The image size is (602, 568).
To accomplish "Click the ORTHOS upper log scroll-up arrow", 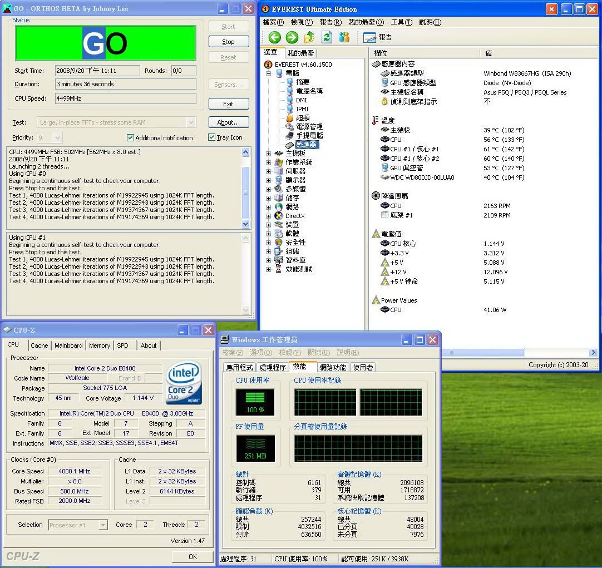I will (x=246, y=152).
